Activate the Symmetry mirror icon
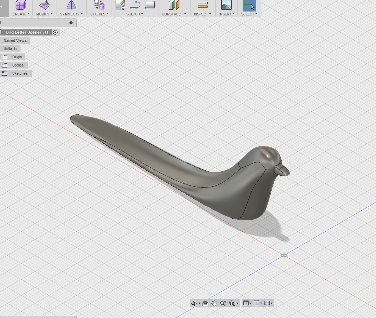Screen dimensions: 376x318 point(71,5)
